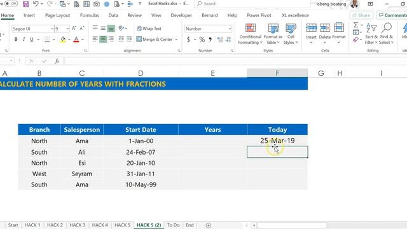This screenshot has width=407, height=229.
Task: Click Increase Indent icon
Action: coord(129,39)
